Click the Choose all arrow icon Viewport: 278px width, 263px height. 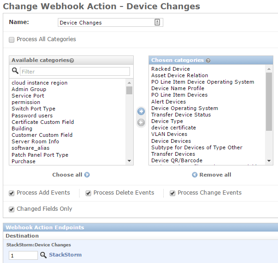click(x=87, y=175)
